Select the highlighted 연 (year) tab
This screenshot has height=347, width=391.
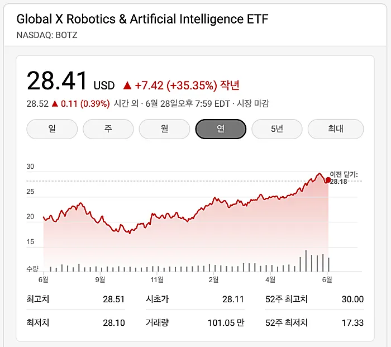[x=221, y=129]
